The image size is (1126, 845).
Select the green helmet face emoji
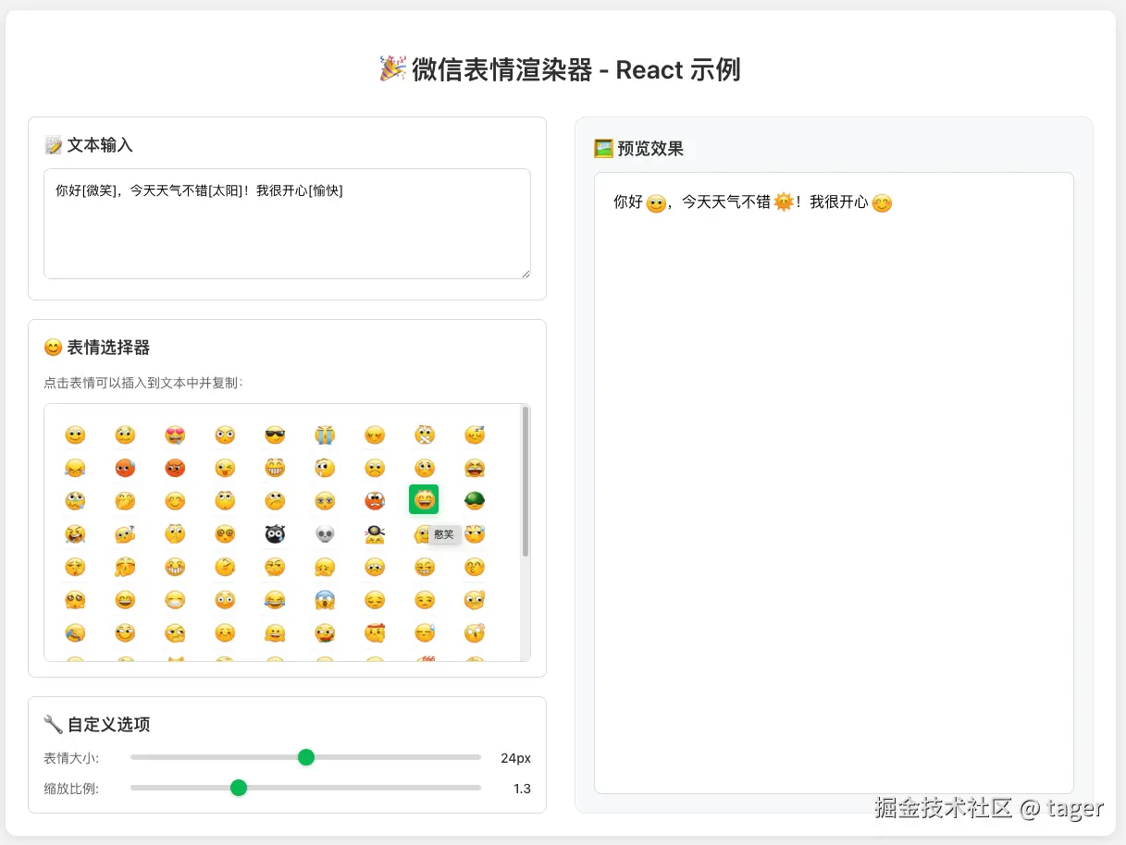tap(475, 500)
